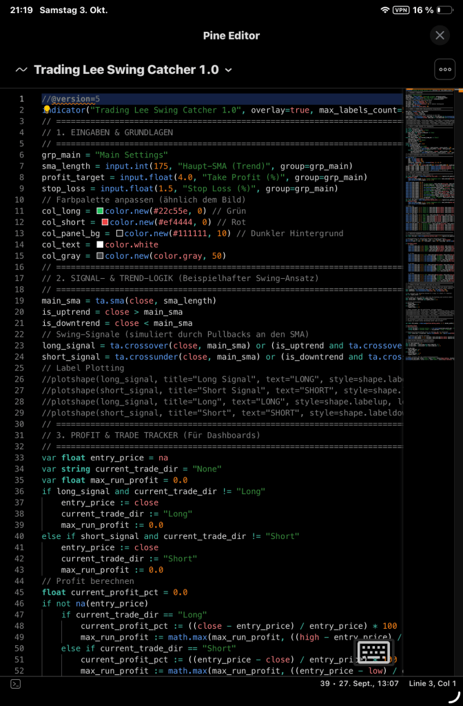Click the VPN status indicator
Viewport: 463px width, 706px height.
coord(401,10)
